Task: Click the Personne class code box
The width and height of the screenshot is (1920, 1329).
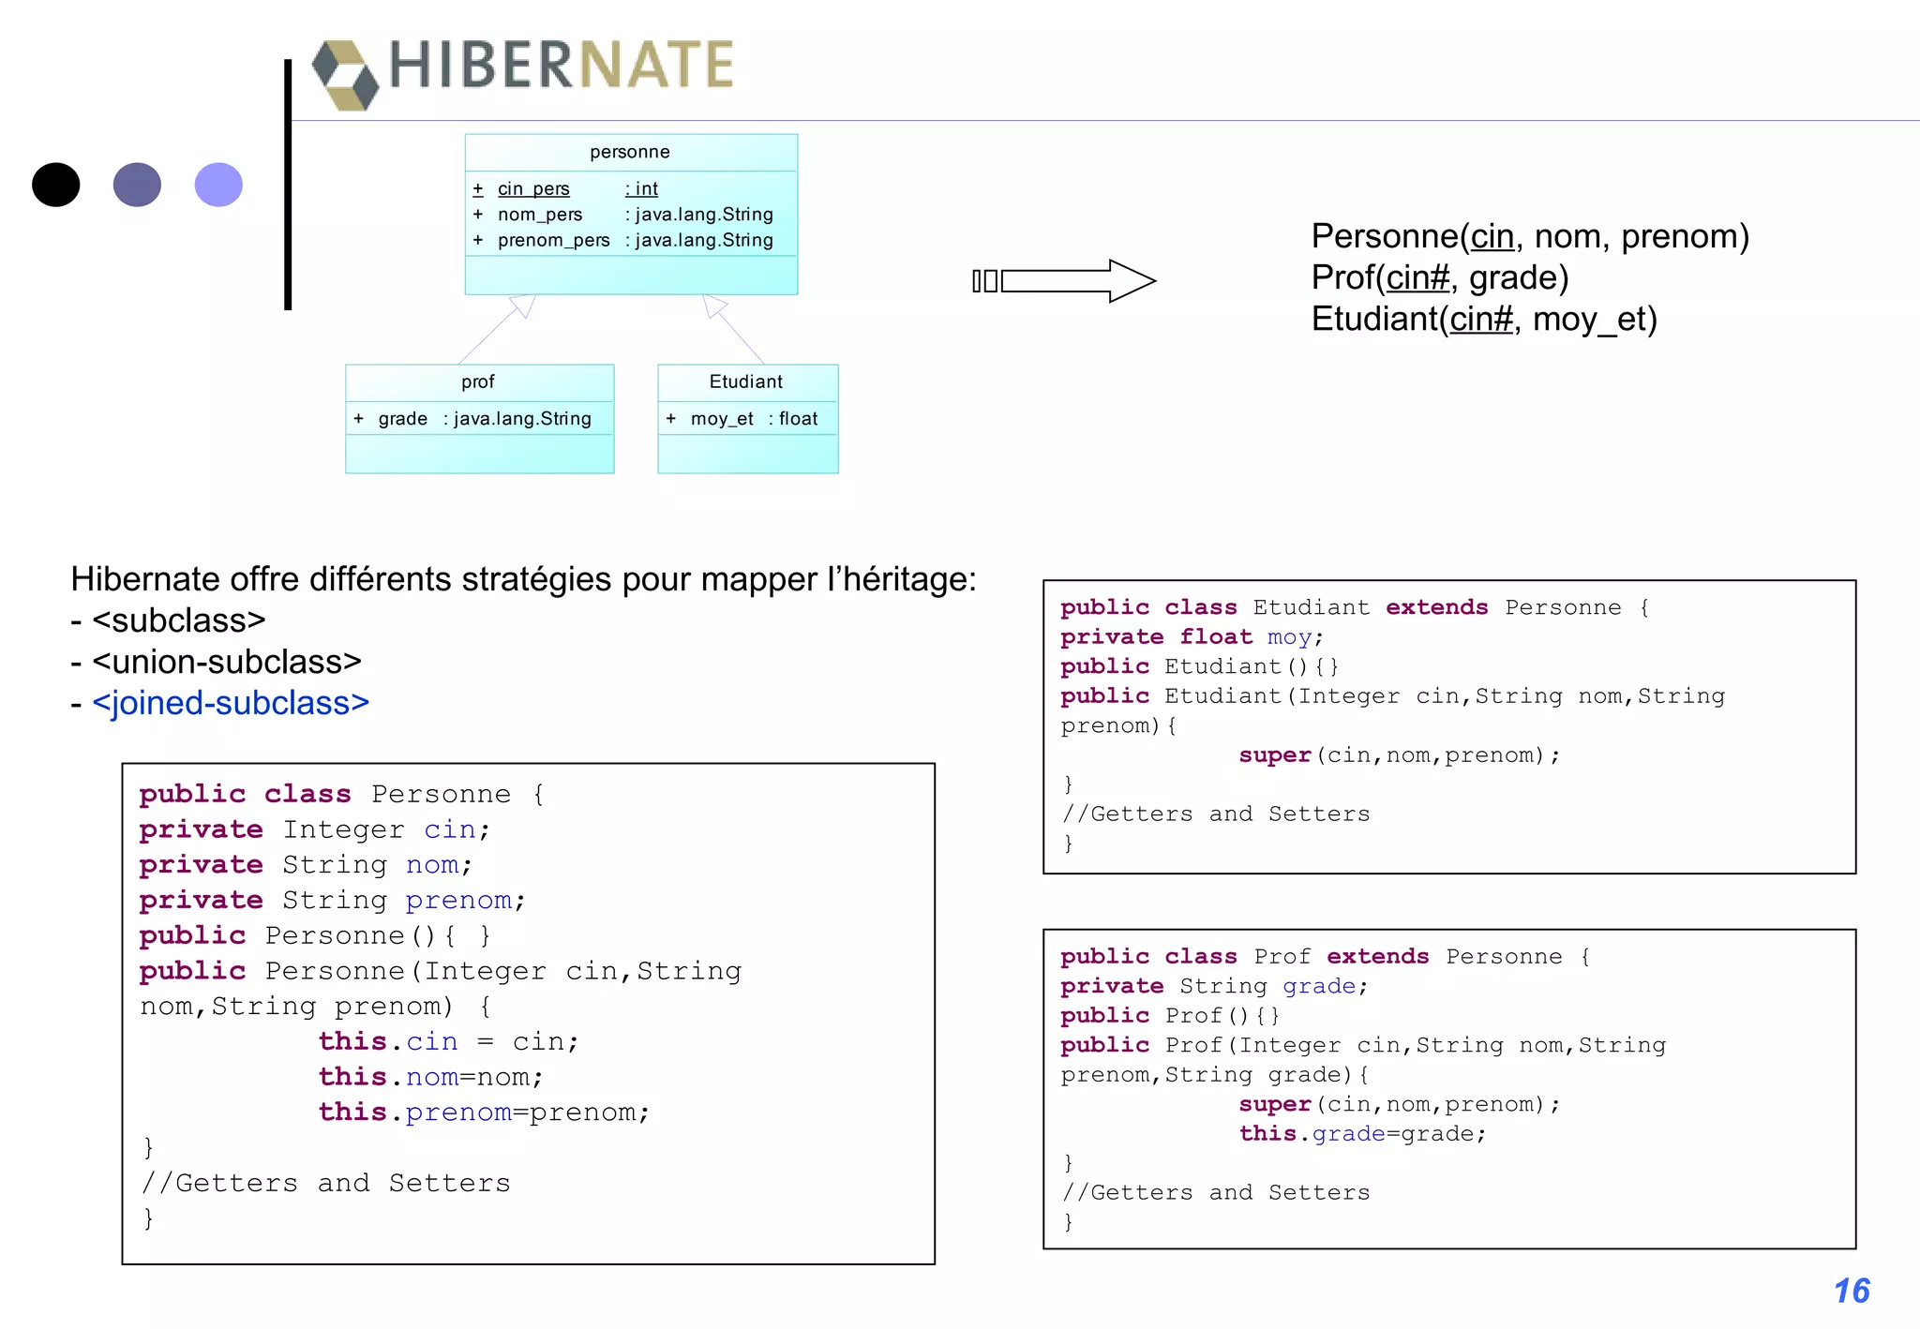Action: [528, 1012]
